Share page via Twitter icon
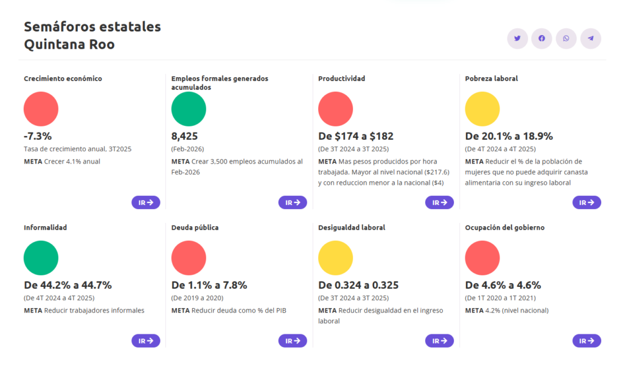The height and width of the screenshot is (372, 623). point(517,38)
